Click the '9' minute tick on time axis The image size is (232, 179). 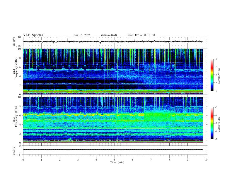click(187, 160)
